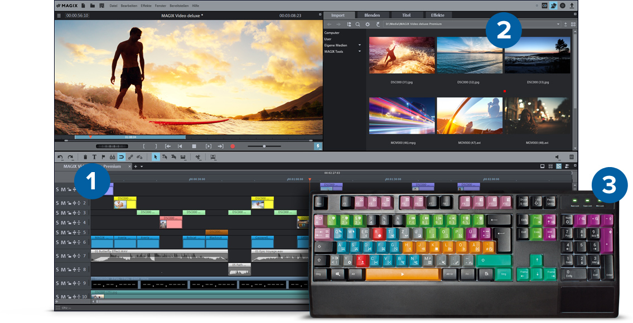Viewport: 633px width, 323px height.
Task: Open the Hilfe menu
Action: tap(195, 6)
